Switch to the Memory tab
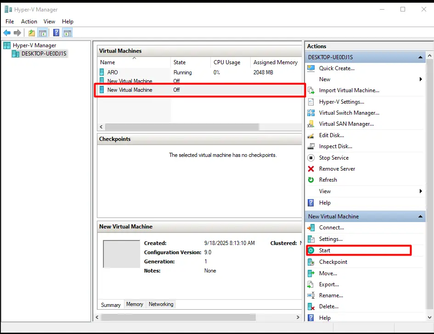Viewport: 434px width, 334px height. pyautogui.click(x=135, y=304)
